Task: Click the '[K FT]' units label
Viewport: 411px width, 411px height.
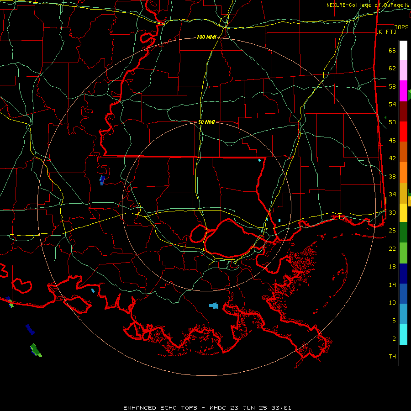Action: pos(386,32)
